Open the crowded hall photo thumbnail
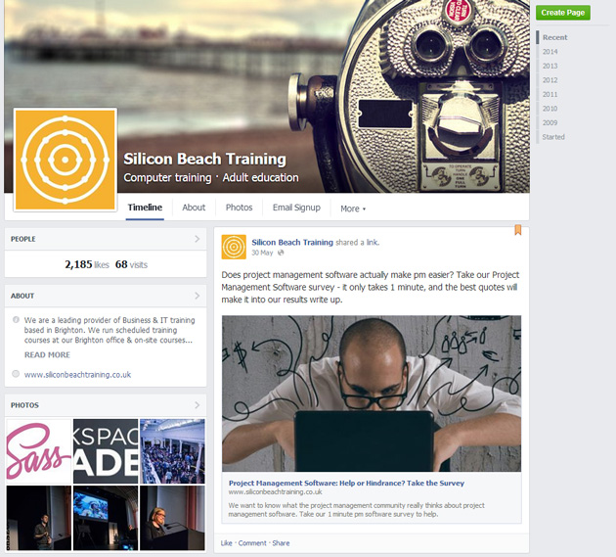Screen dimensions: 616x557 pyautogui.click(x=172, y=451)
